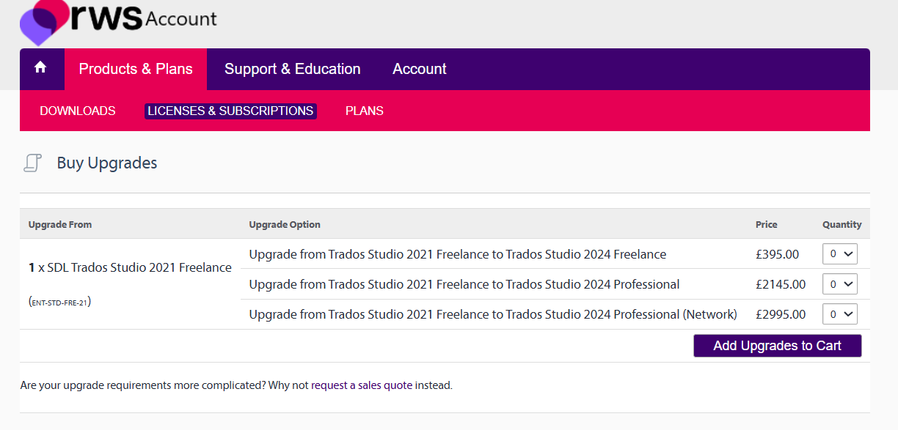Click the ENT-STD-FRE-21 product code

[x=60, y=302]
